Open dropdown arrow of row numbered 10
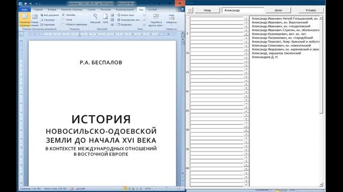 click(x=246, y=53)
